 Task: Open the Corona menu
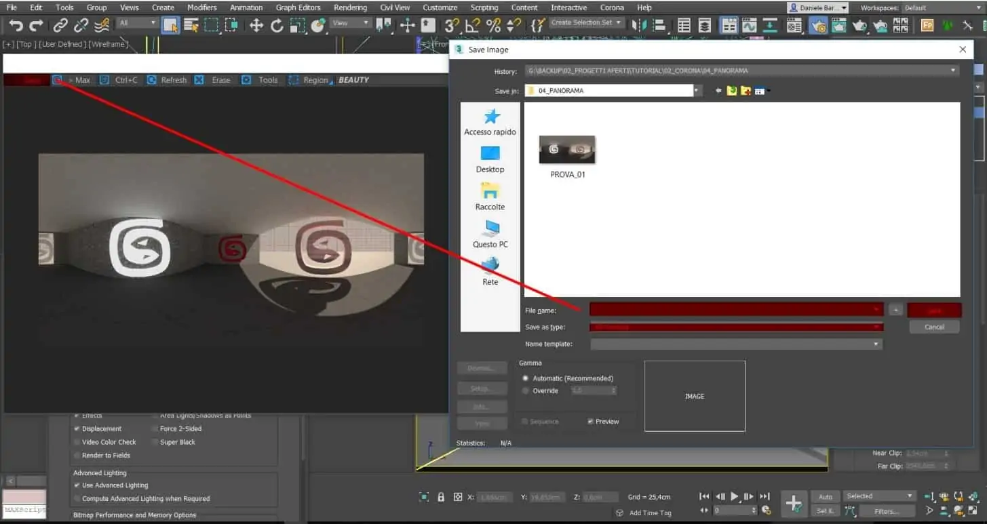612,7
